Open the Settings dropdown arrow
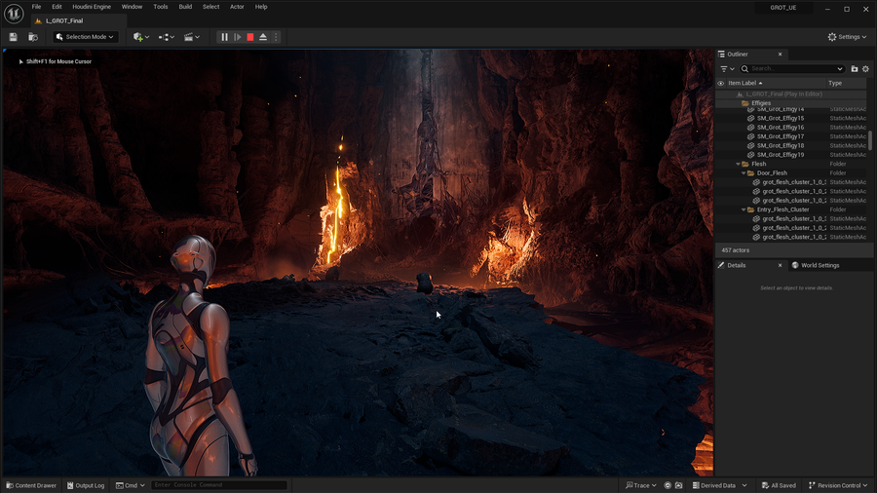The height and width of the screenshot is (493, 877). (x=864, y=37)
